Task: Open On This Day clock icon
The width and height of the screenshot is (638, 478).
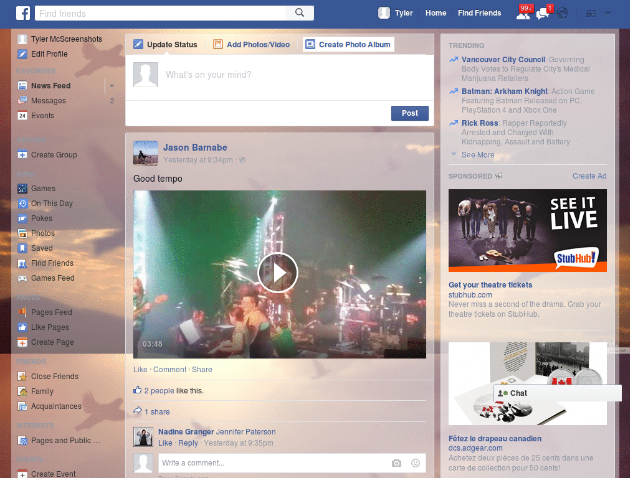Action: click(22, 204)
